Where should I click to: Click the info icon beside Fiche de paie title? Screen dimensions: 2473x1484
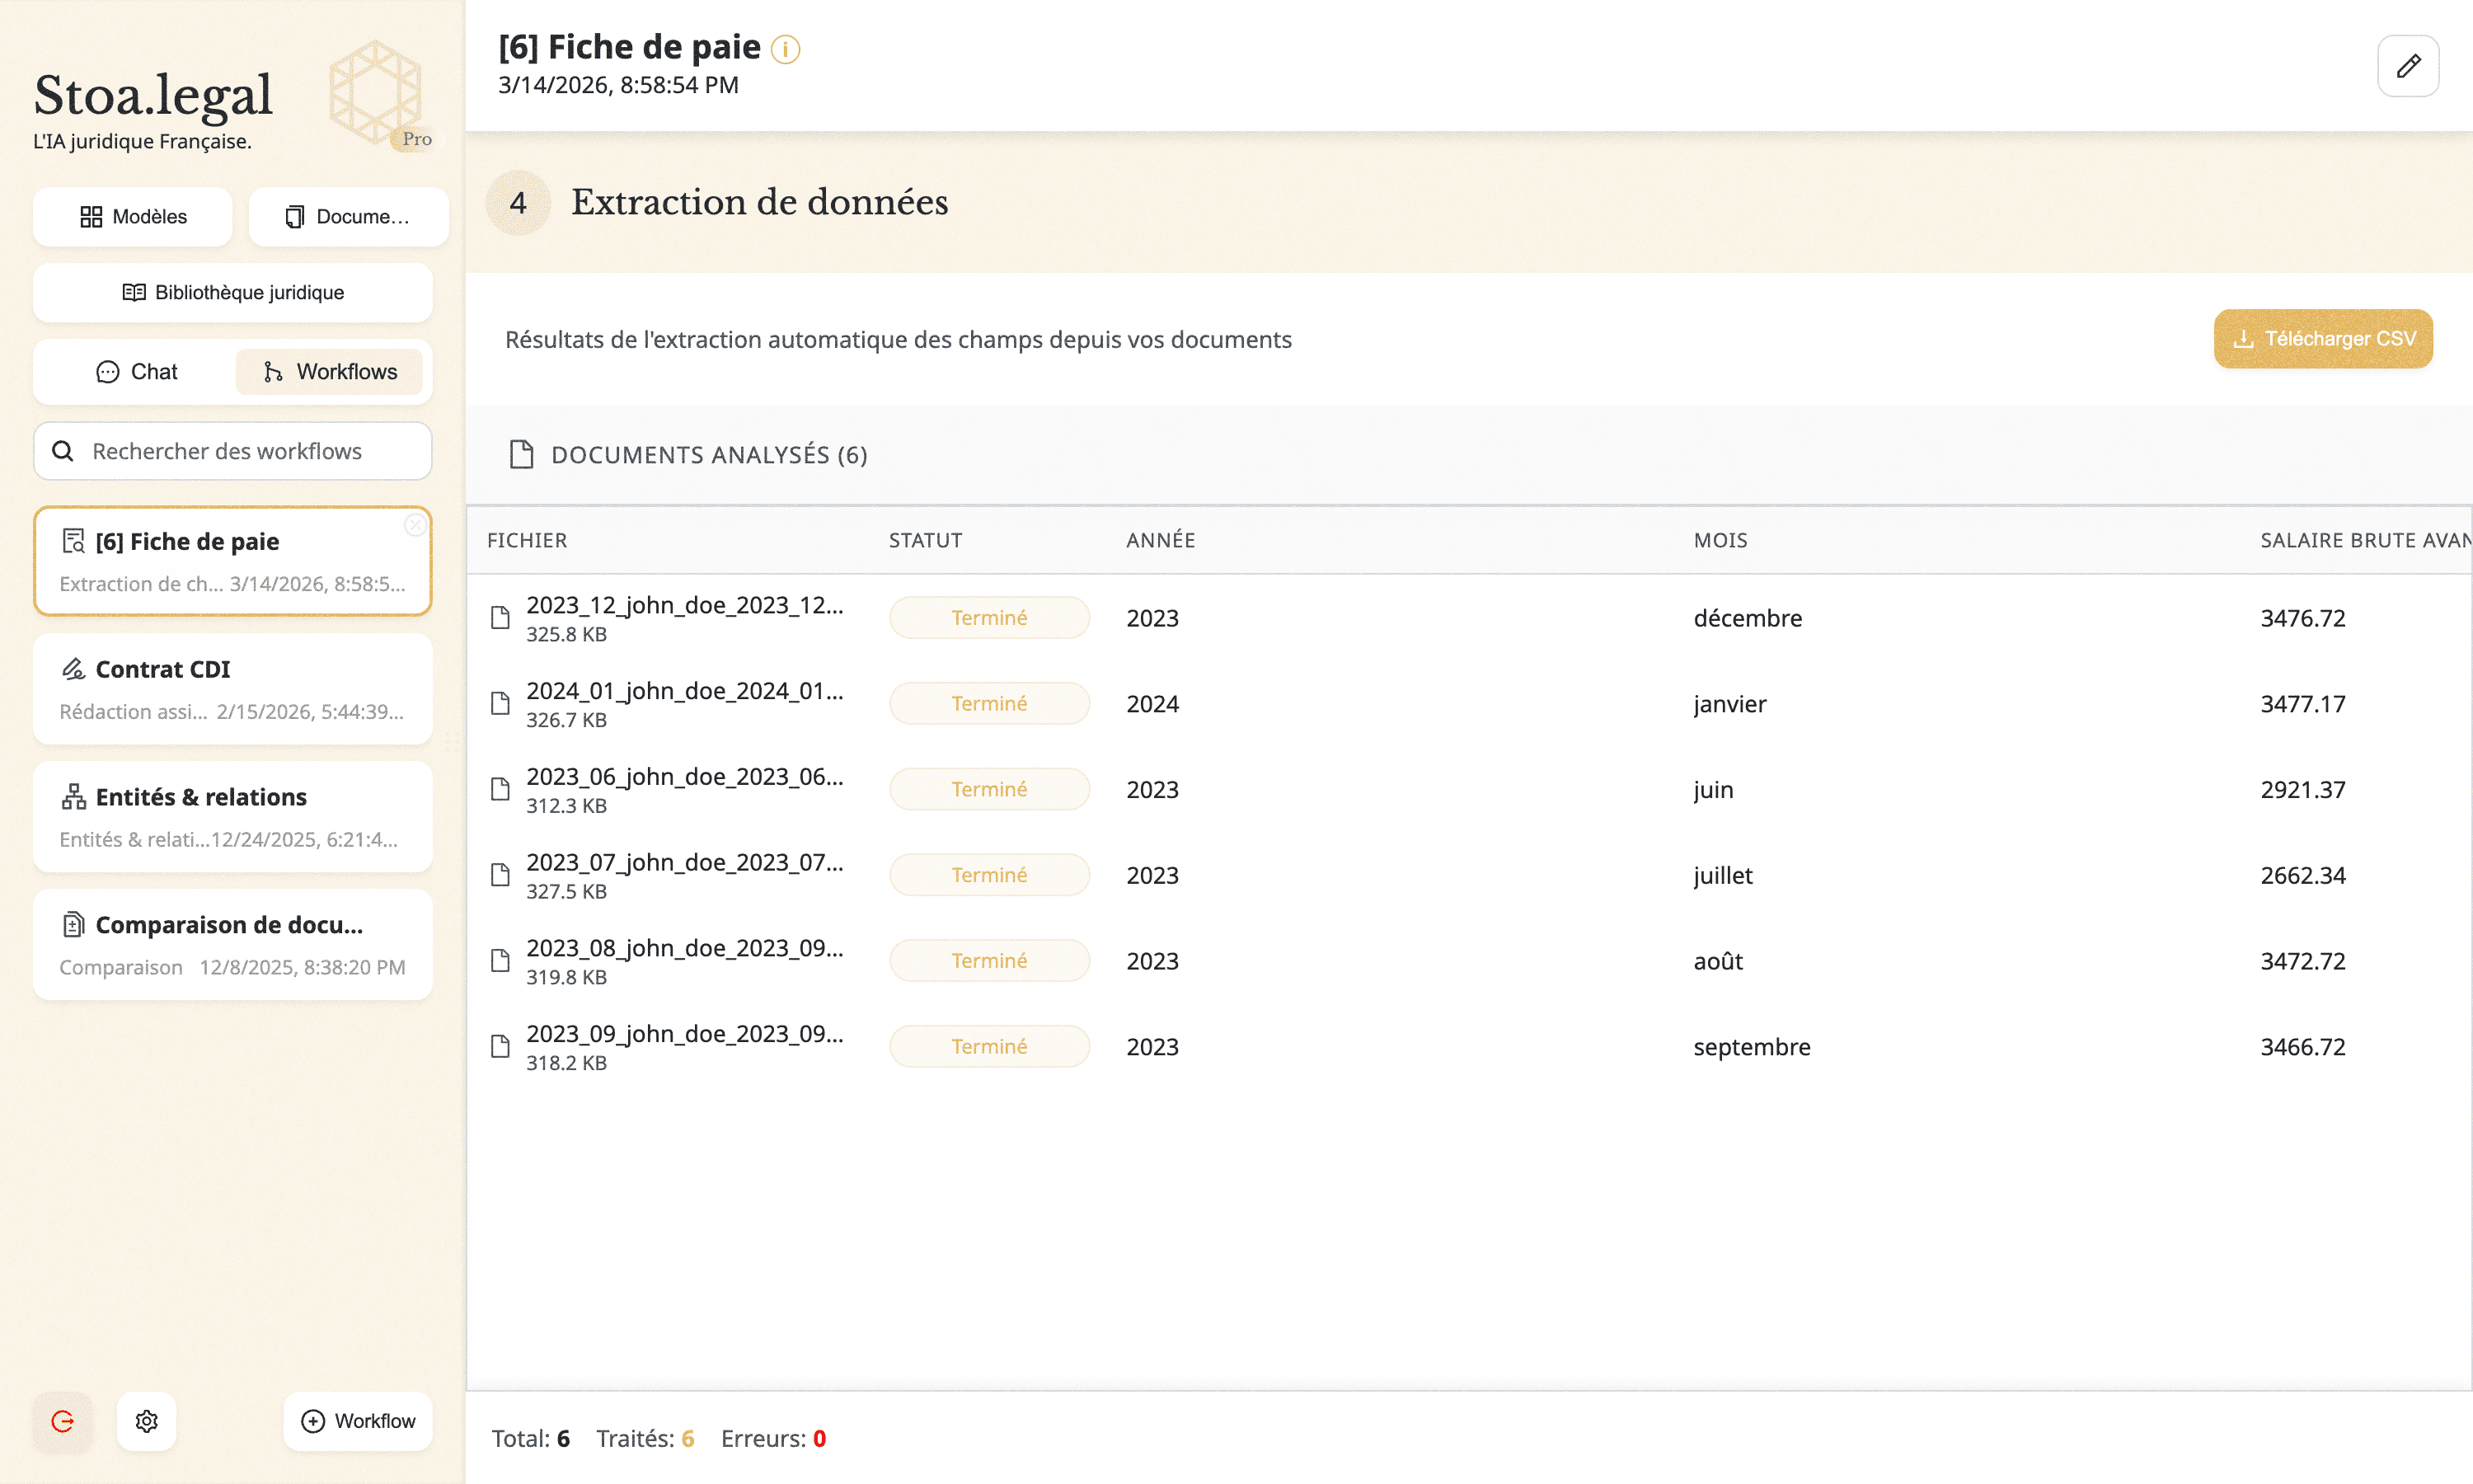click(x=786, y=49)
